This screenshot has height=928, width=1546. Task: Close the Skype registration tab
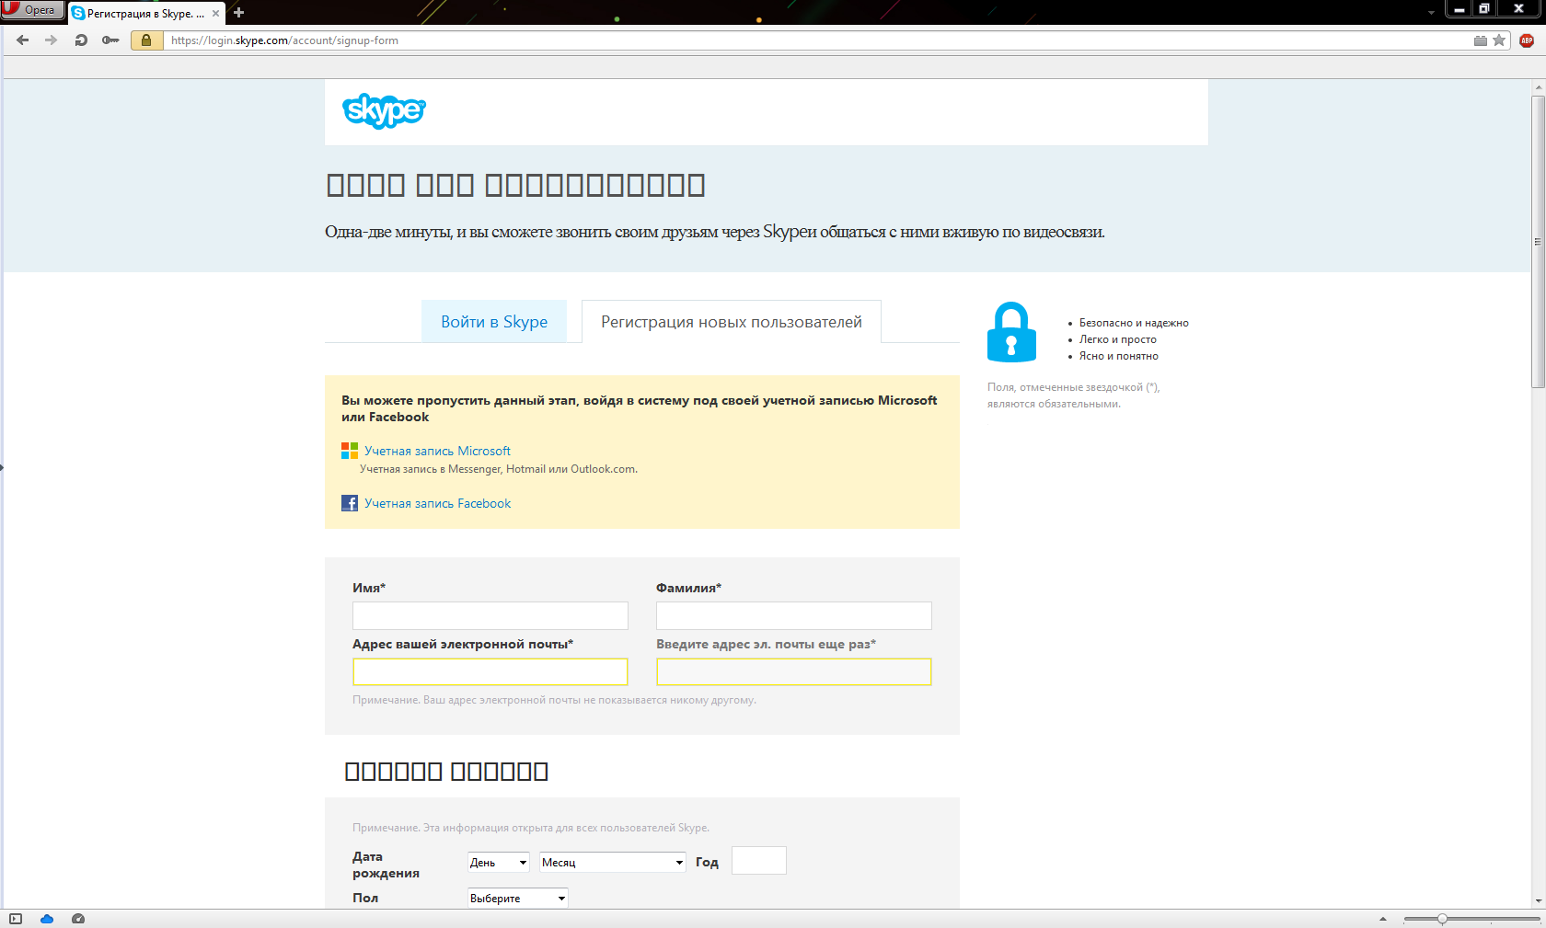click(216, 13)
